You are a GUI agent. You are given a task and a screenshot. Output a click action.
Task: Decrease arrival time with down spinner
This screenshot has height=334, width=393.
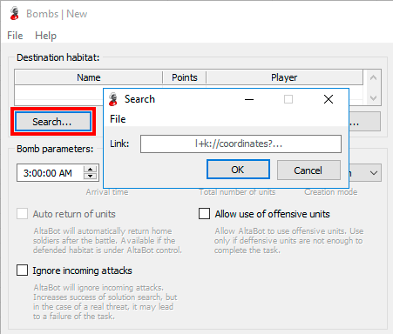(91, 176)
